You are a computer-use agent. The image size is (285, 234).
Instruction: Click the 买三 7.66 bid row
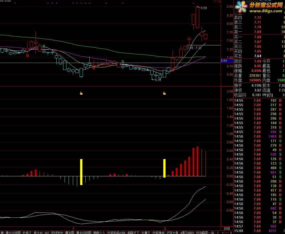coord(259,46)
